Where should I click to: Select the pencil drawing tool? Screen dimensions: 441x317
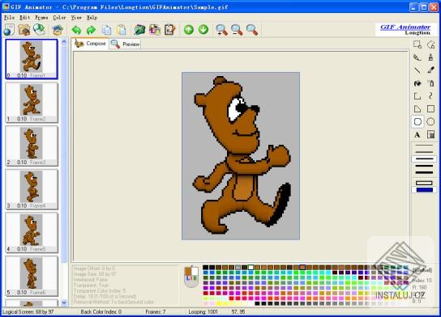tap(417, 57)
